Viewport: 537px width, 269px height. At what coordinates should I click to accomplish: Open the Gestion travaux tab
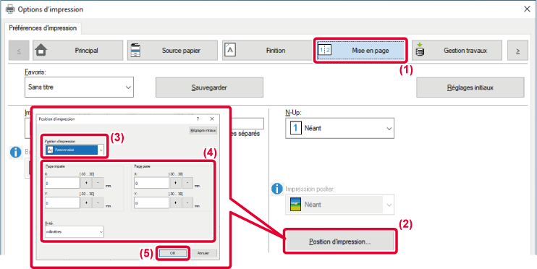coord(457,51)
